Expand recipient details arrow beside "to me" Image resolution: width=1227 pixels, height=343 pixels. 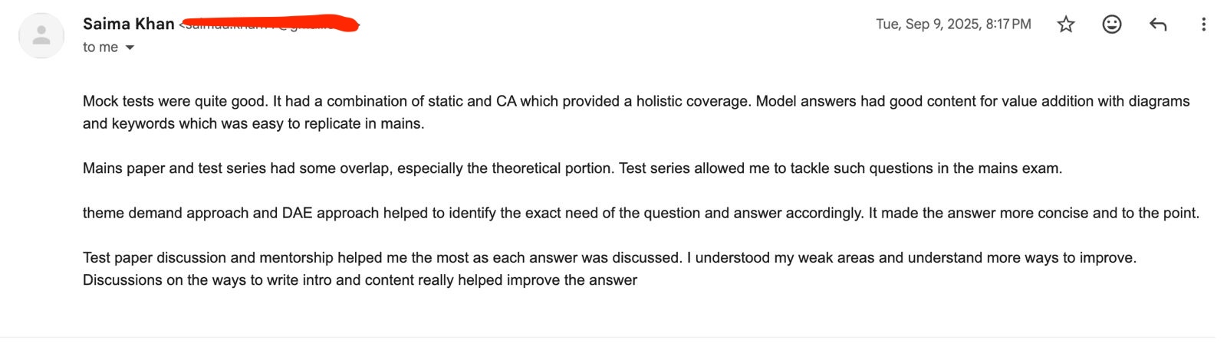130,47
